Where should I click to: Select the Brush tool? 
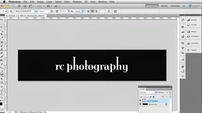[2, 46]
